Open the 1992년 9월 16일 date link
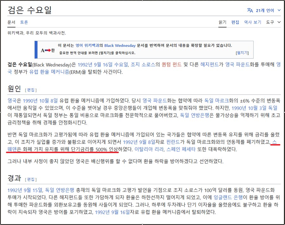The image size is (285, 225). click(95, 64)
